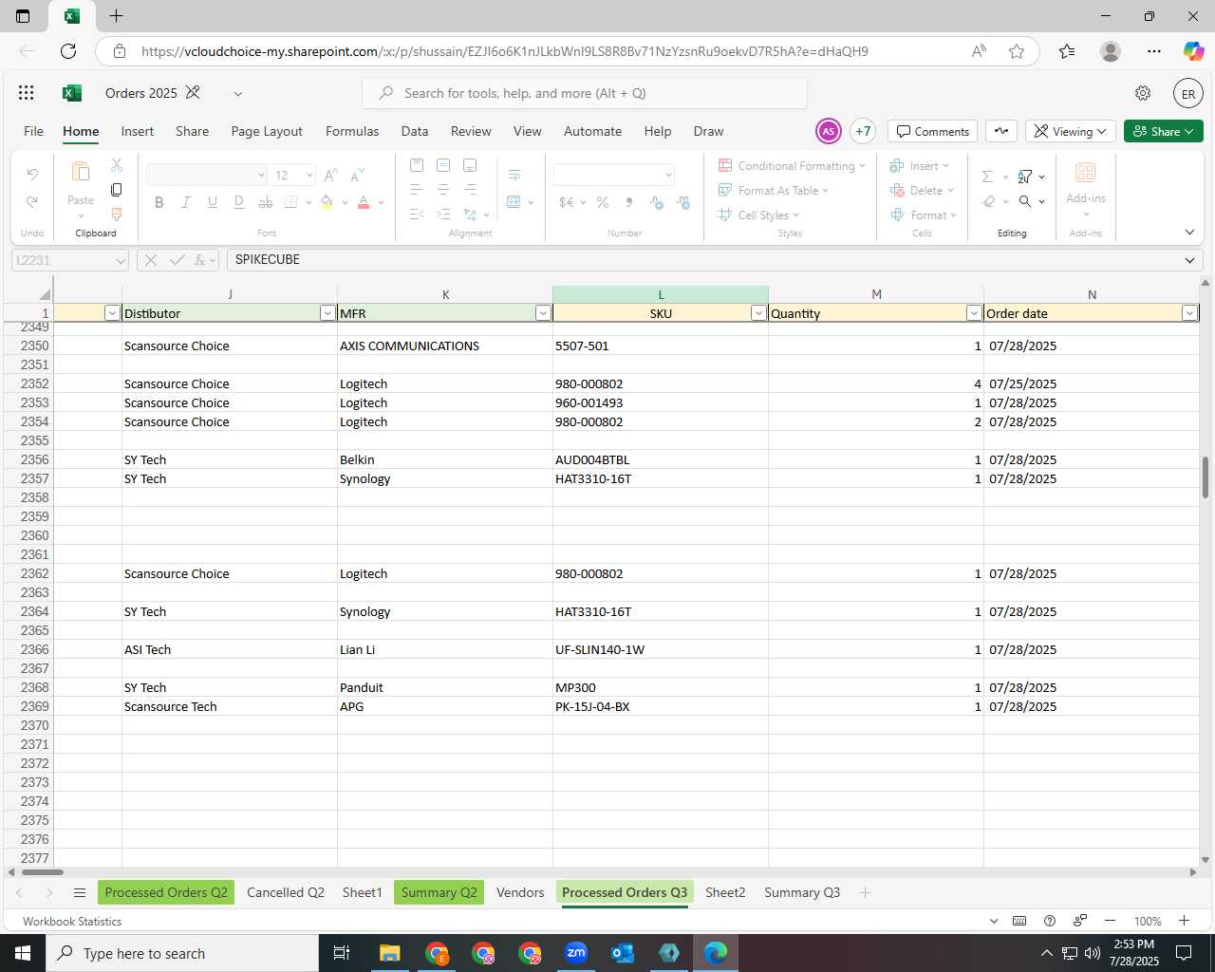Click the Fill Color paint bucket

click(x=327, y=202)
